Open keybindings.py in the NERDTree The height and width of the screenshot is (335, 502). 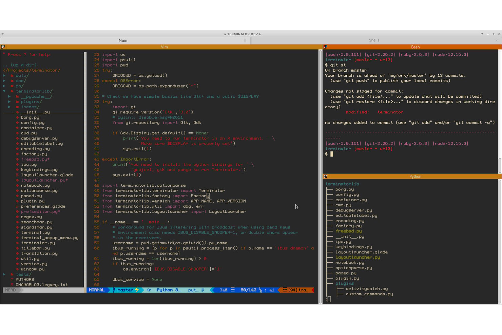pos(39,170)
